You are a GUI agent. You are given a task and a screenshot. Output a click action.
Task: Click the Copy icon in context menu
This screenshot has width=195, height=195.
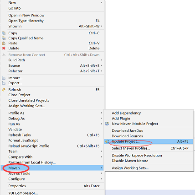pyautogui.click(x=4, y=33)
